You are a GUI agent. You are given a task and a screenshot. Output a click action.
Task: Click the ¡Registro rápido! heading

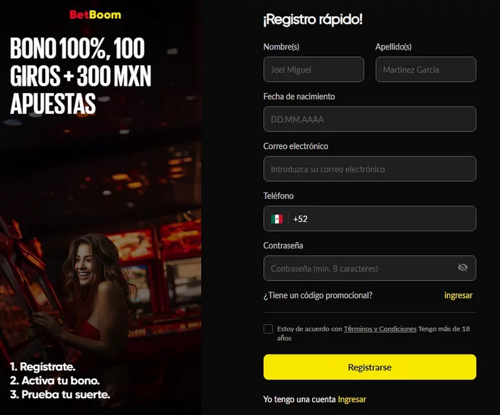point(313,19)
